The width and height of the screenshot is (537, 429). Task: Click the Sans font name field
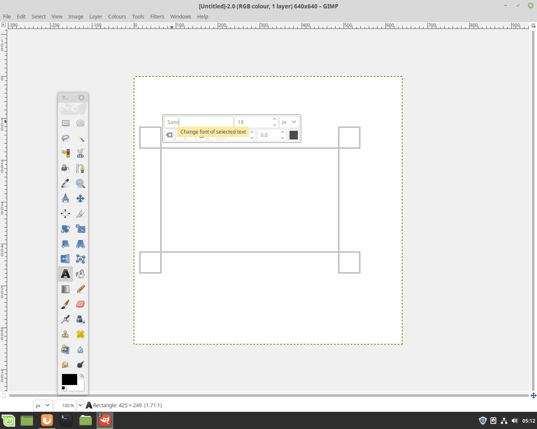pos(198,122)
